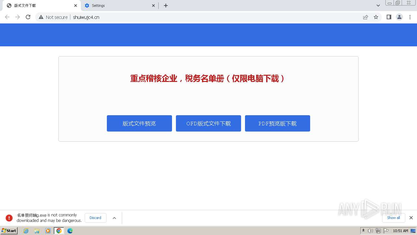This screenshot has width=417, height=235.
Task: Go forward in browser history
Action: click(x=18, y=17)
